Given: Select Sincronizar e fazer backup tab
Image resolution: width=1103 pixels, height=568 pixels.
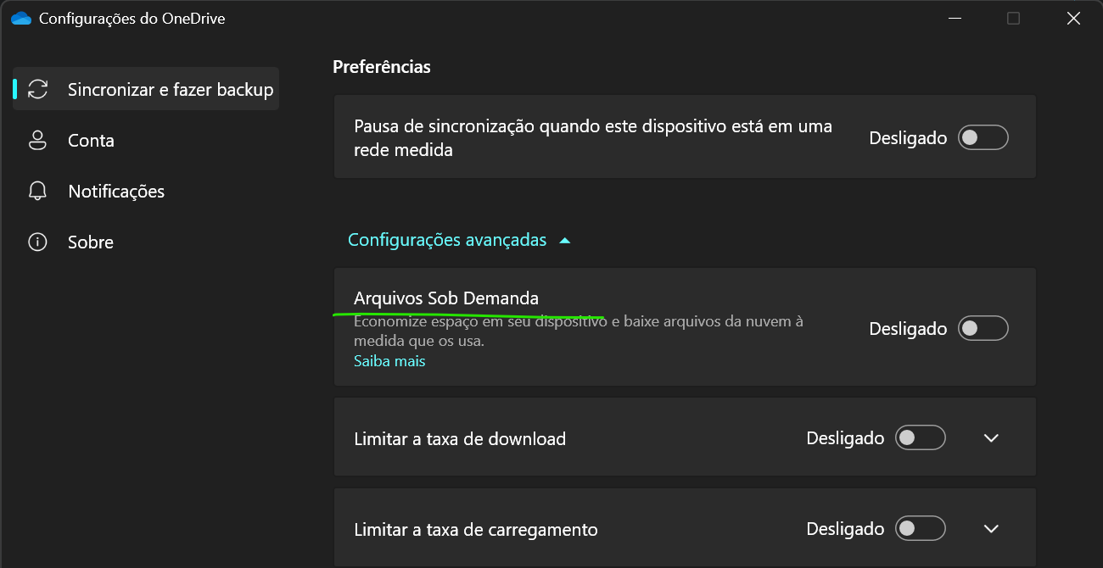Looking at the screenshot, I should (146, 89).
